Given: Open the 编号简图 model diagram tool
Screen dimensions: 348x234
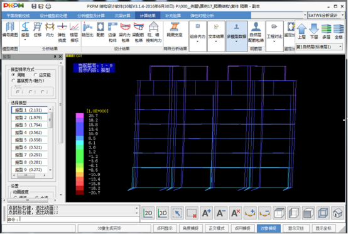Looking at the screenshot, I should tap(10, 30).
